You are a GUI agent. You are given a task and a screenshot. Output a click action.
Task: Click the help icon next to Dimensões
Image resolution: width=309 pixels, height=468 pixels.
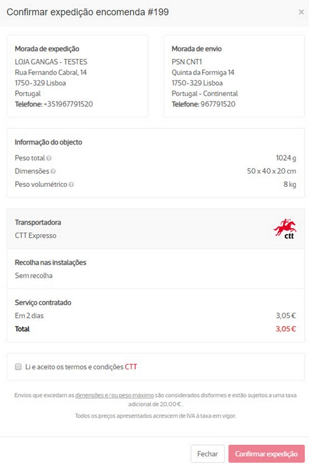click(x=54, y=171)
